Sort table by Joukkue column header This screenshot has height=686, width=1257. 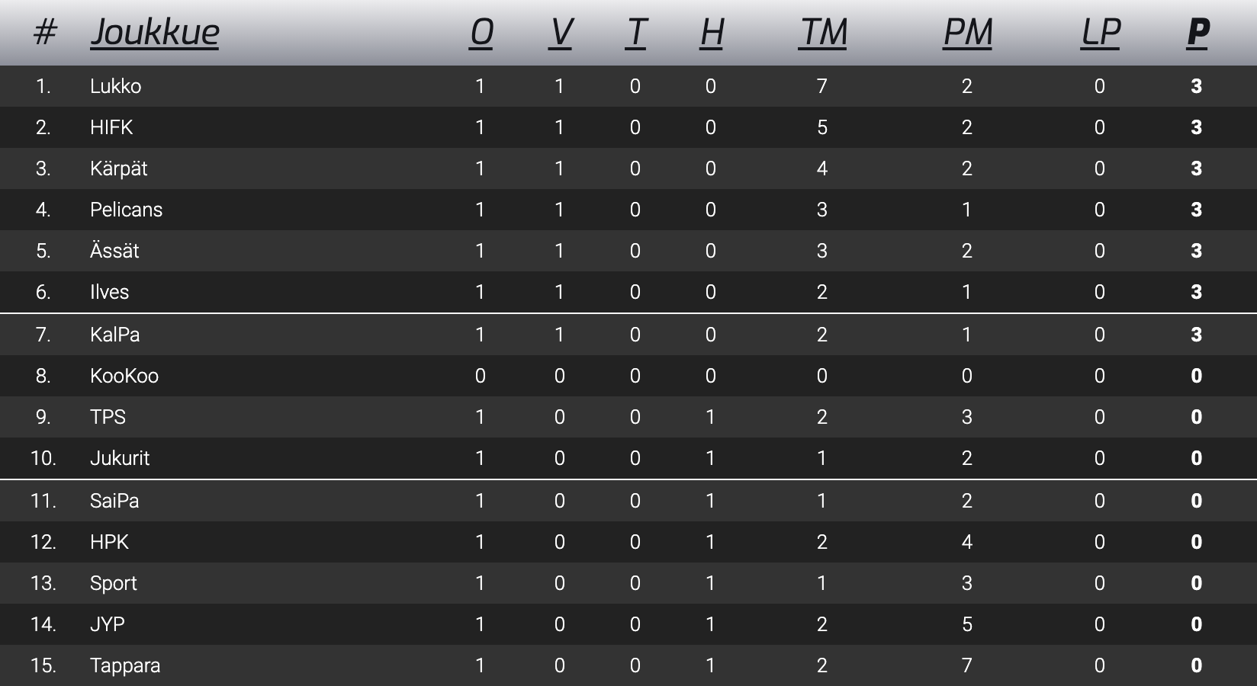click(x=154, y=32)
